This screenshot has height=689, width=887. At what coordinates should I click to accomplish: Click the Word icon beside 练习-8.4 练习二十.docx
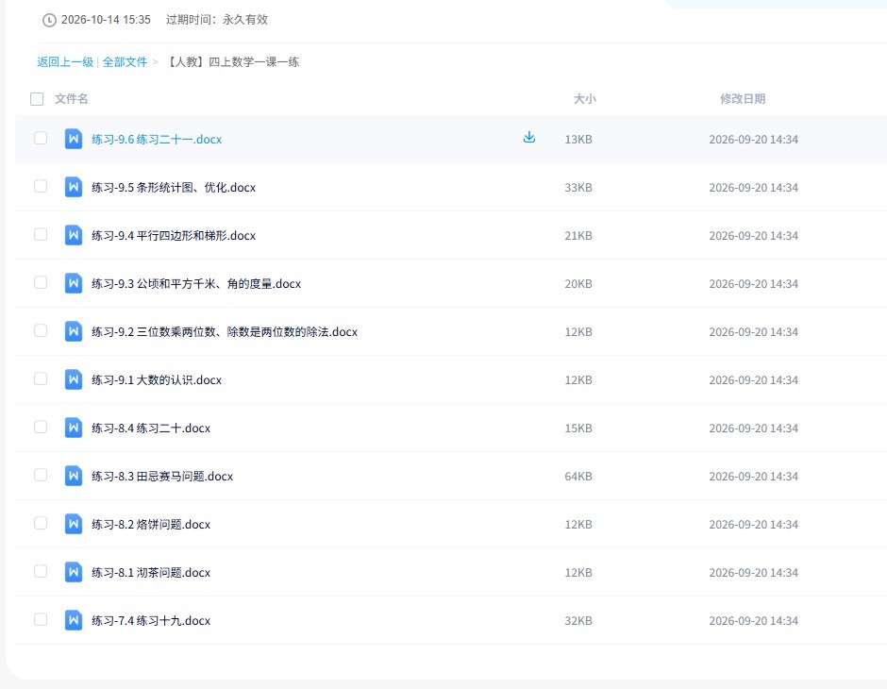coord(74,428)
